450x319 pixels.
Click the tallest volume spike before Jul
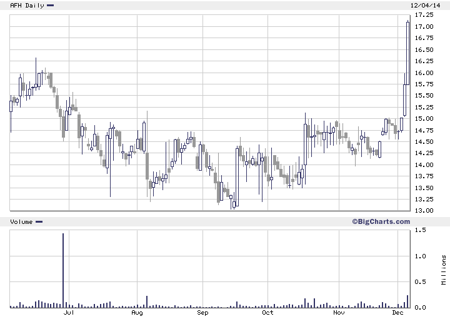[63, 270]
